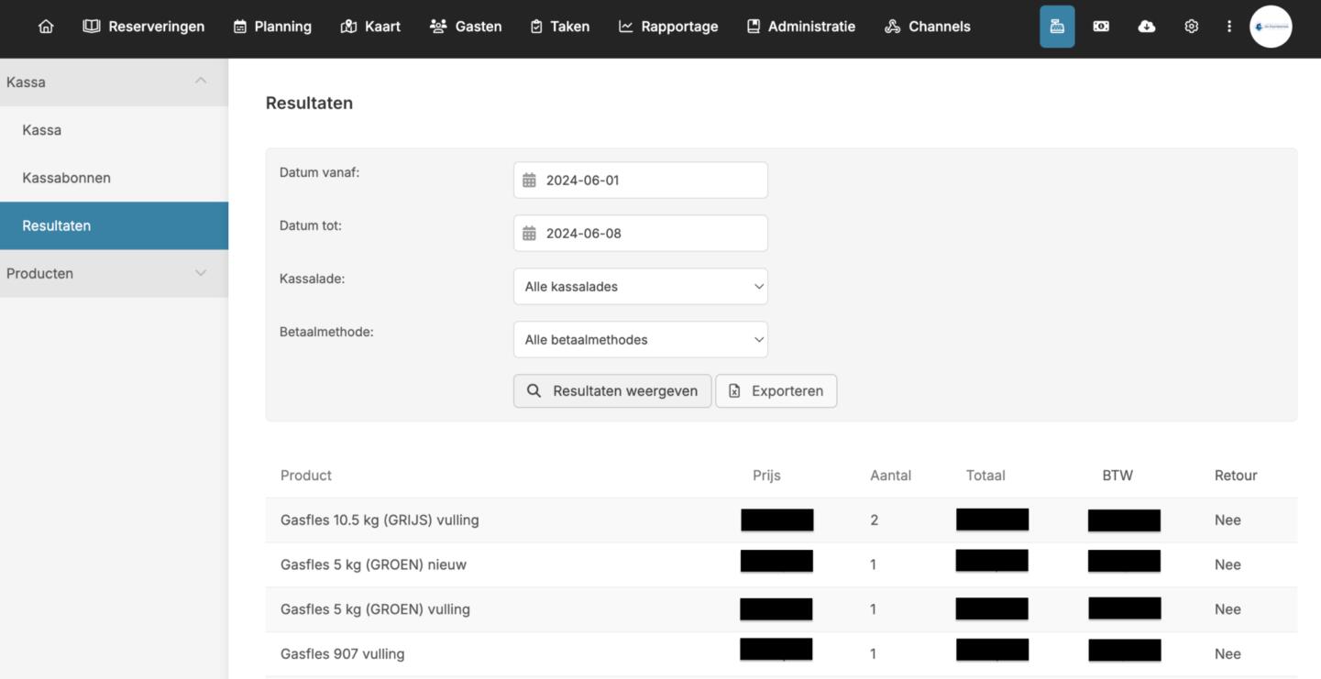This screenshot has width=1321, height=679.
Task: Open the banknote payments icon
Action: [1101, 27]
